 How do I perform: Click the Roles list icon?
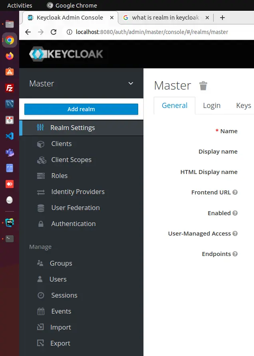[x=41, y=176]
